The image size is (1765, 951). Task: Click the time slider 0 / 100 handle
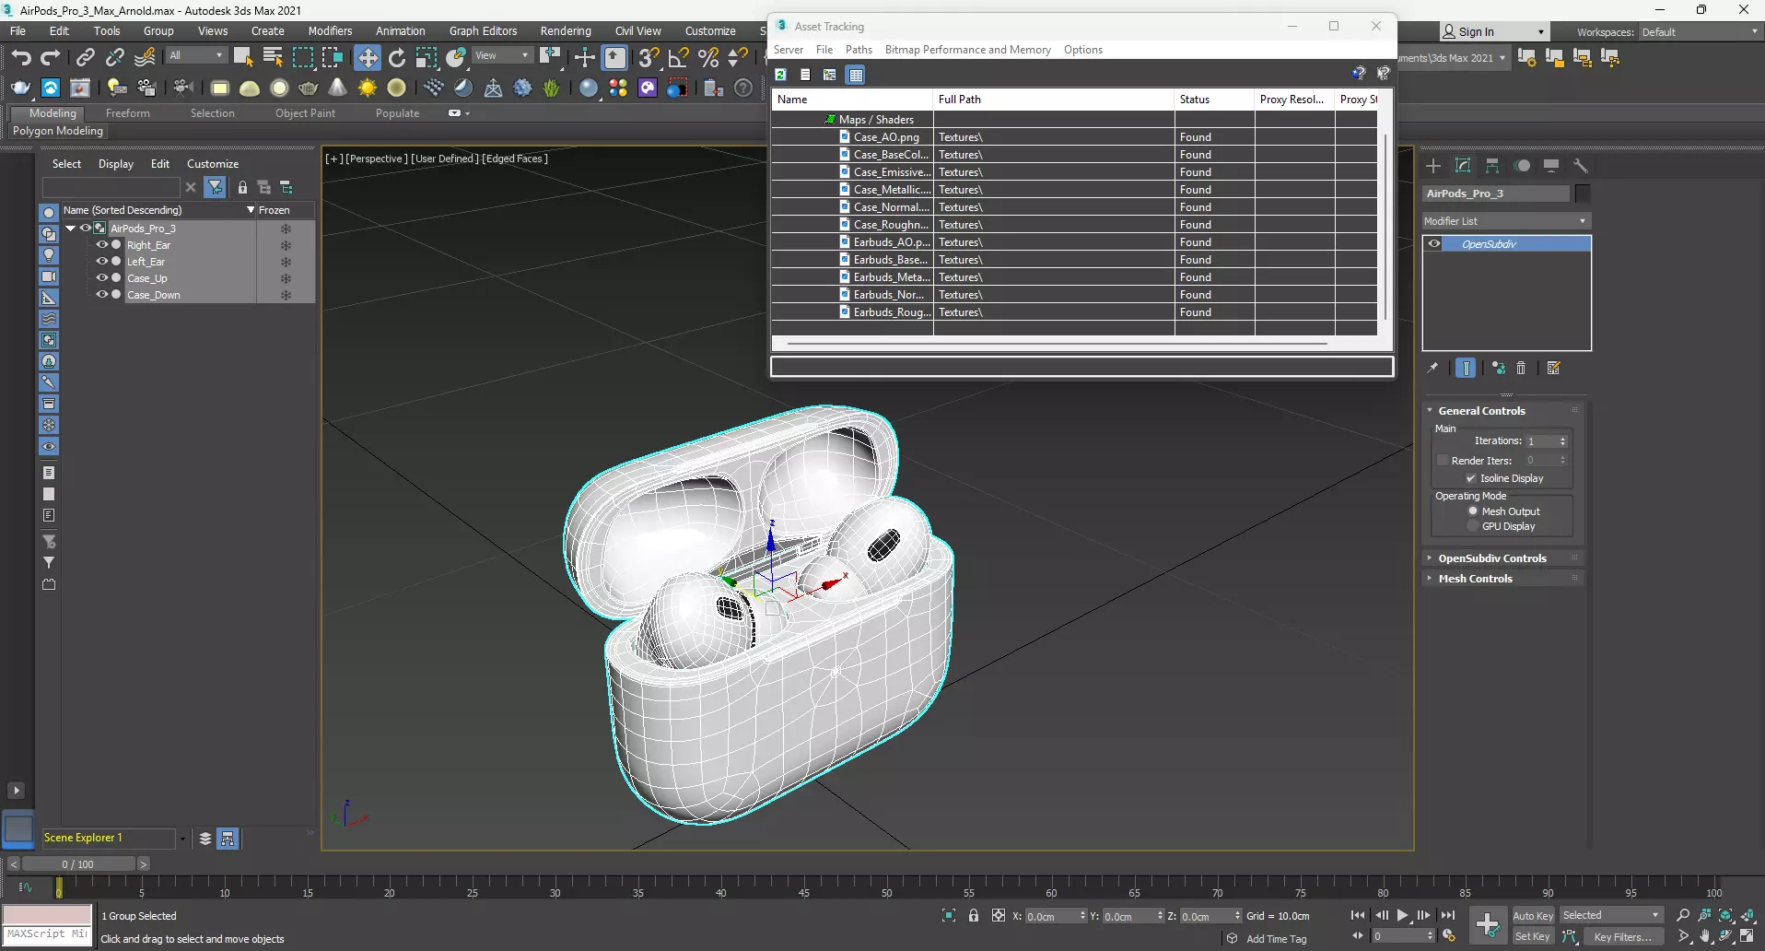click(x=78, y=864)
